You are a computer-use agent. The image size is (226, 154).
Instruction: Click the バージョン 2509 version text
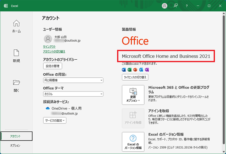[178, 147]
